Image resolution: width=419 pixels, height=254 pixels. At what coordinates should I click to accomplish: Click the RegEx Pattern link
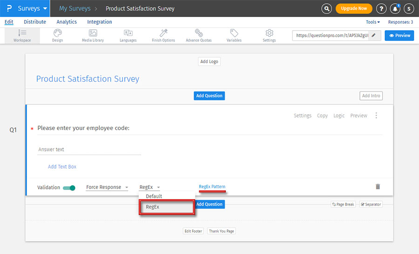point(212,187)
